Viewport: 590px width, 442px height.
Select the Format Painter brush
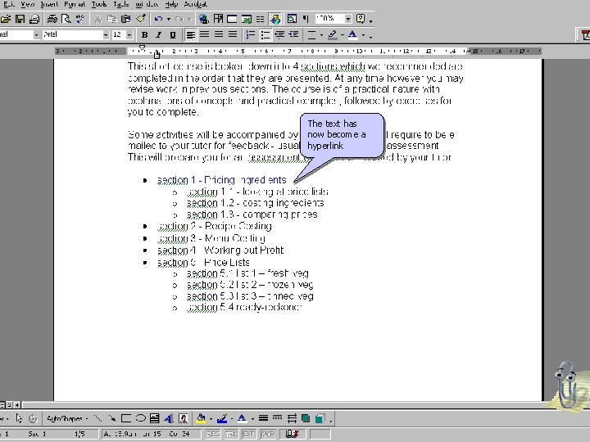141,19
